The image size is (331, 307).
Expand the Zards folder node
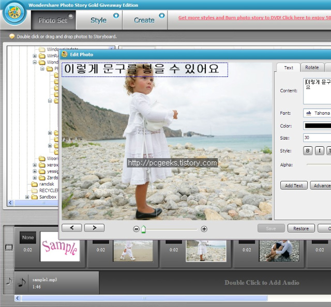[x=35, y=178]
